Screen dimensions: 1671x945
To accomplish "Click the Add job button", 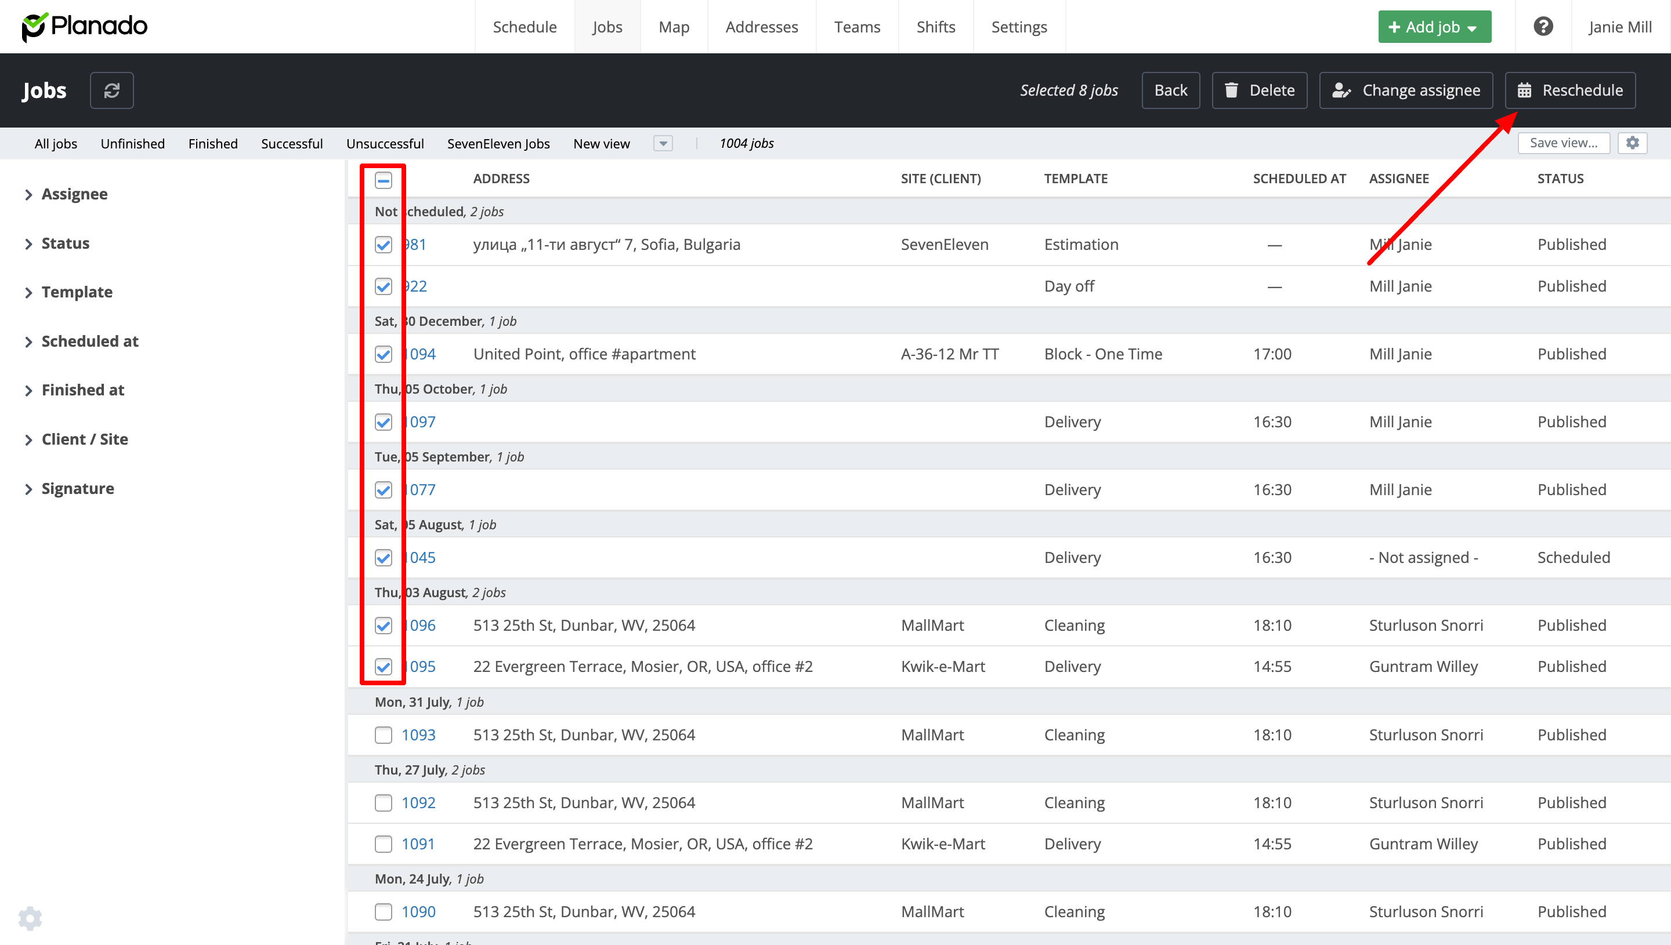I will pyautogui.click(x=1434, y=27).
